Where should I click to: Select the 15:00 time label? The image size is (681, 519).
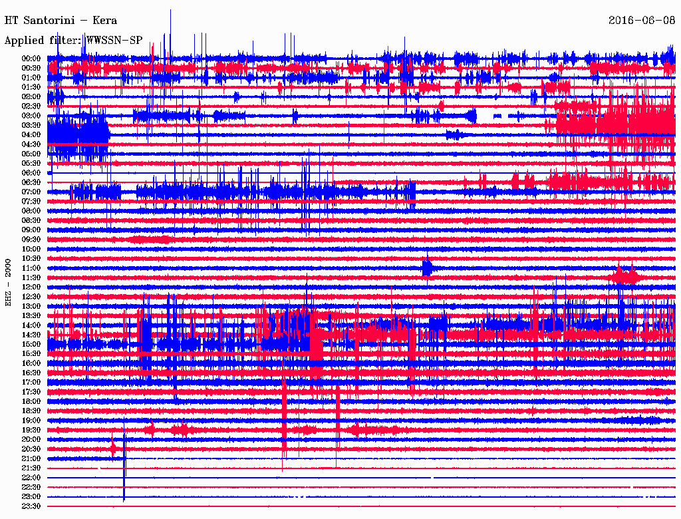pyautogui.click(x=31, y=344)
